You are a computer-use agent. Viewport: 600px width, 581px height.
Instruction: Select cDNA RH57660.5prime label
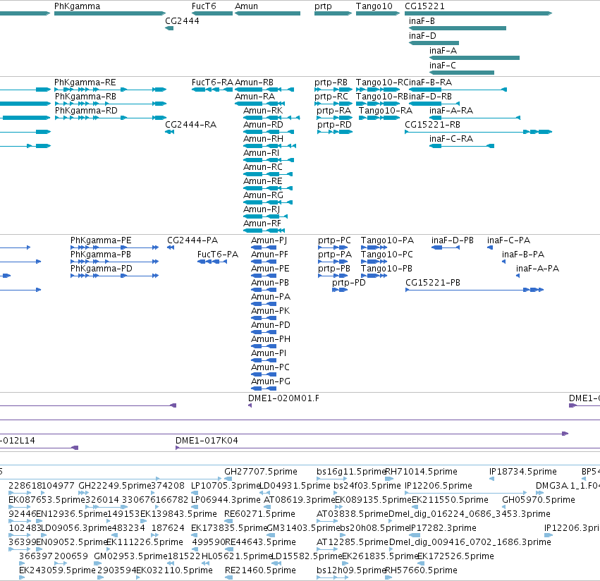(x=422, y=570)
